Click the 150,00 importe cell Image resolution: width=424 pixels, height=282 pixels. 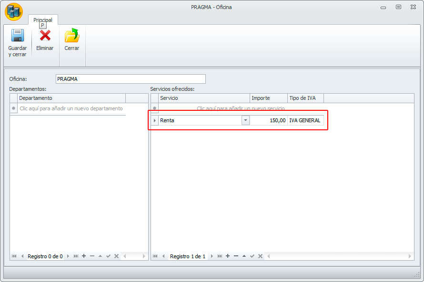[269, 120]
